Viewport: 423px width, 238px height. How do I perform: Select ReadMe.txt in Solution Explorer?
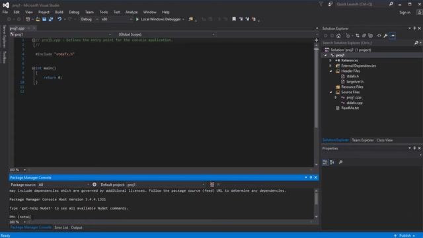coord(350,108)
